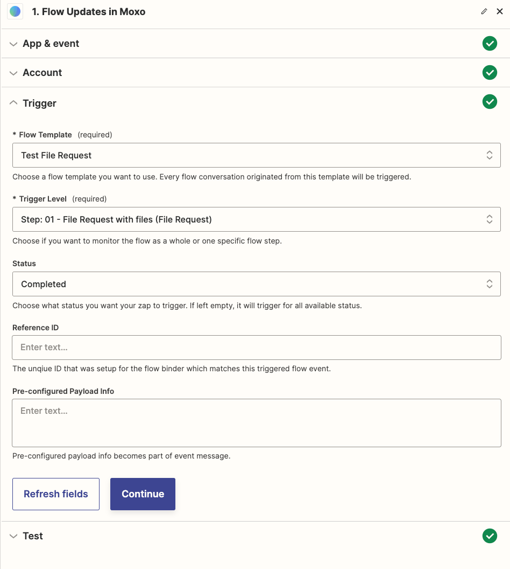Click help text about payload info event message
510x569 pixels.
pos(122,456)
